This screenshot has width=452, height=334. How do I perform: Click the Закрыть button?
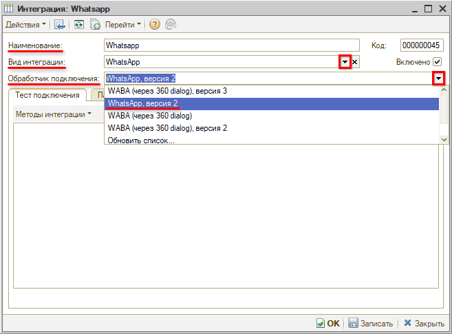tap(424, 323)
